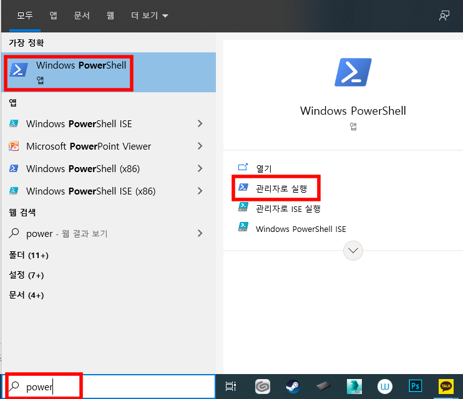
Task: Click the 열기 open icon
Action: click(243, 167)
